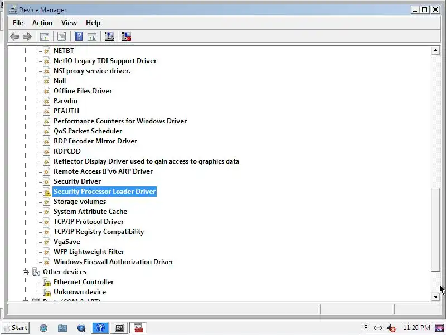Click the driver icon beside PEAUTH
The width and height of the screenshot is (446, 335).
pos(46,111)
